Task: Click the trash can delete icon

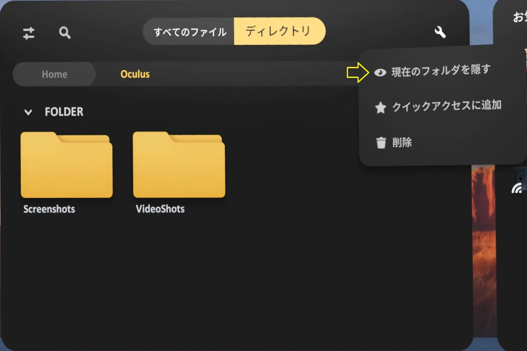Action: 381,143
